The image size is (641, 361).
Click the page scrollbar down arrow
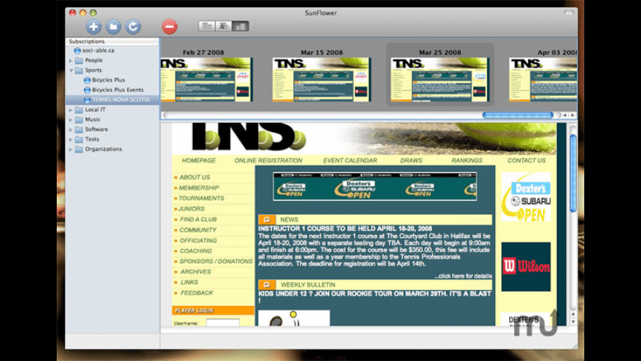pyautogui.click(x=573, y=322)
